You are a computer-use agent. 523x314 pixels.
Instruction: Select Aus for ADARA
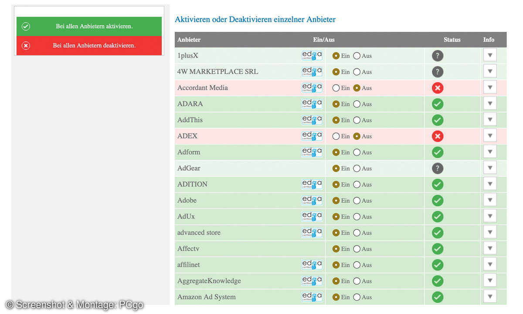tap(357, 104)
